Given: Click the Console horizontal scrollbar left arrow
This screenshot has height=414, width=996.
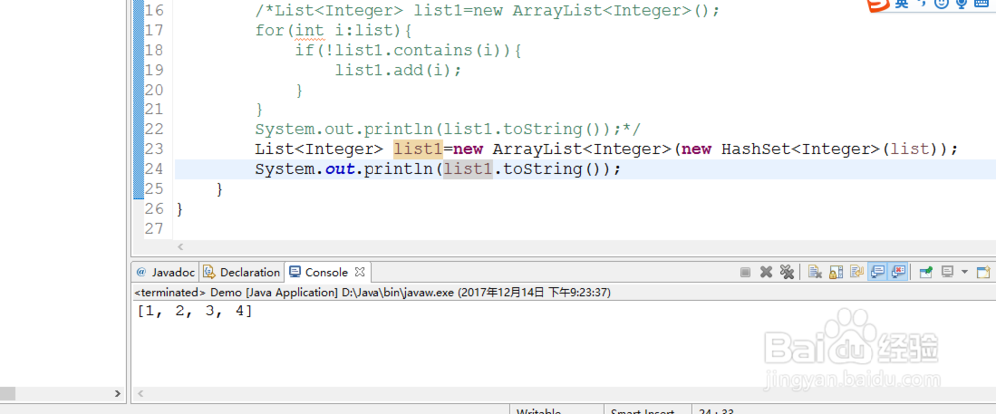Looking at the screenshot, I should (139, 394).
